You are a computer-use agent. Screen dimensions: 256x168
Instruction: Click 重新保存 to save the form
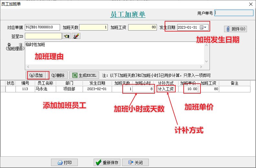pyautogui.click(x=107, y=163)
